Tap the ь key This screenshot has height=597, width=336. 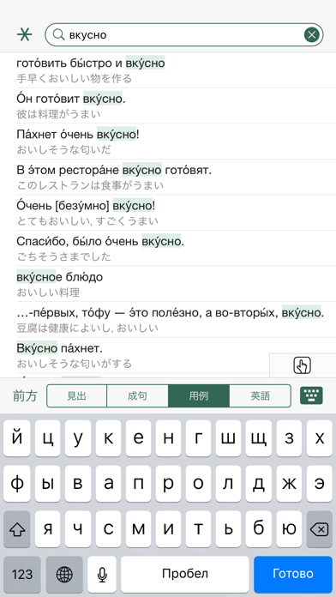tap(228, 529)
